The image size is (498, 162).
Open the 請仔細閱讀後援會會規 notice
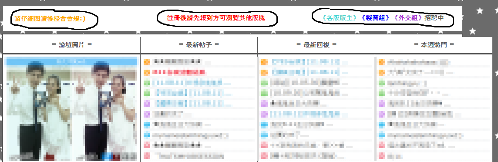point(50,19)
